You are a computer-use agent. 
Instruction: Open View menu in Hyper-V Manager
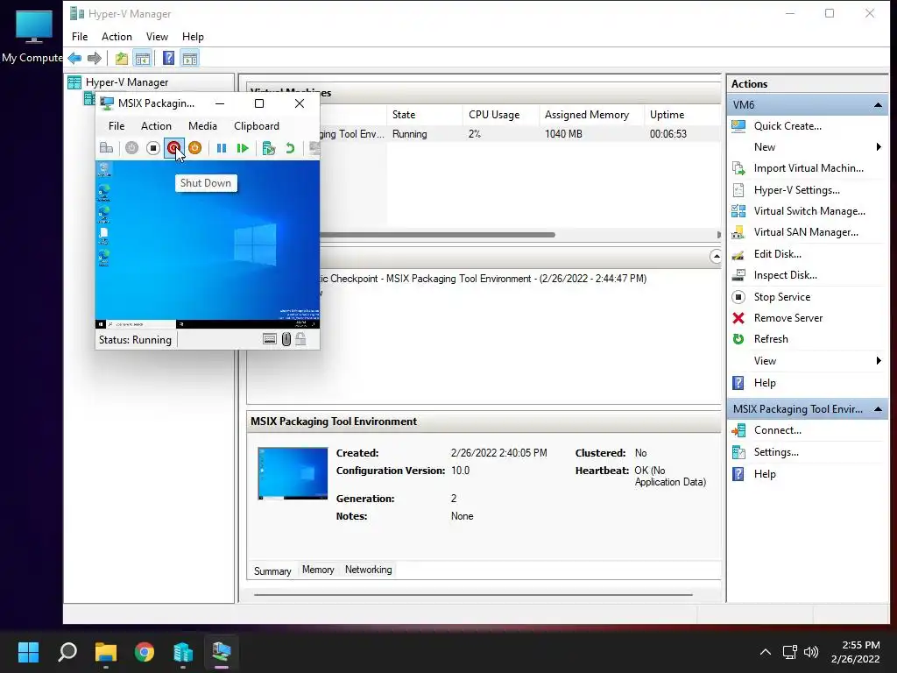pyautogui.click(x=157, y=37)
